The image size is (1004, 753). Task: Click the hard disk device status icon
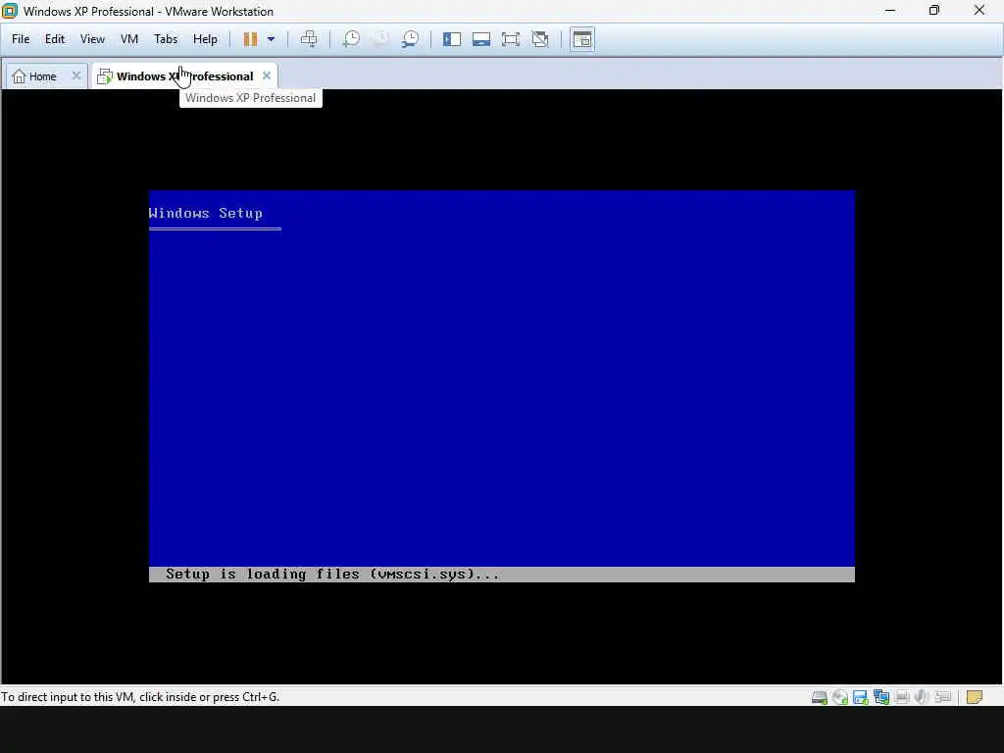coord(820,697)
